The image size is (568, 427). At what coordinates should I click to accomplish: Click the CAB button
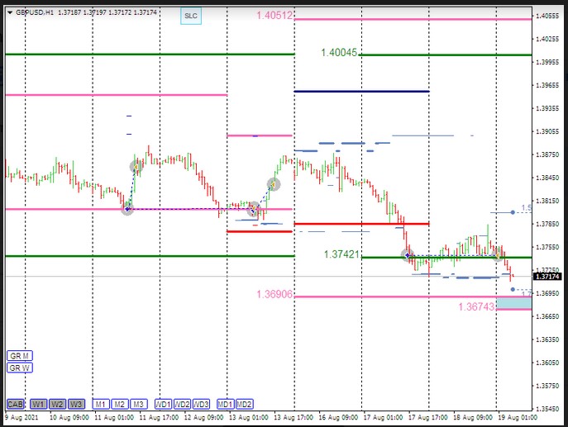(x=15, y=404)
